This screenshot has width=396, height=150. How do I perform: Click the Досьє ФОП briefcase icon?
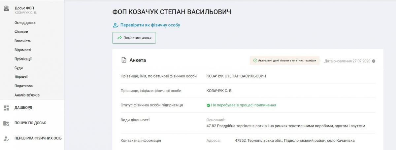click(x=6, y=9)
